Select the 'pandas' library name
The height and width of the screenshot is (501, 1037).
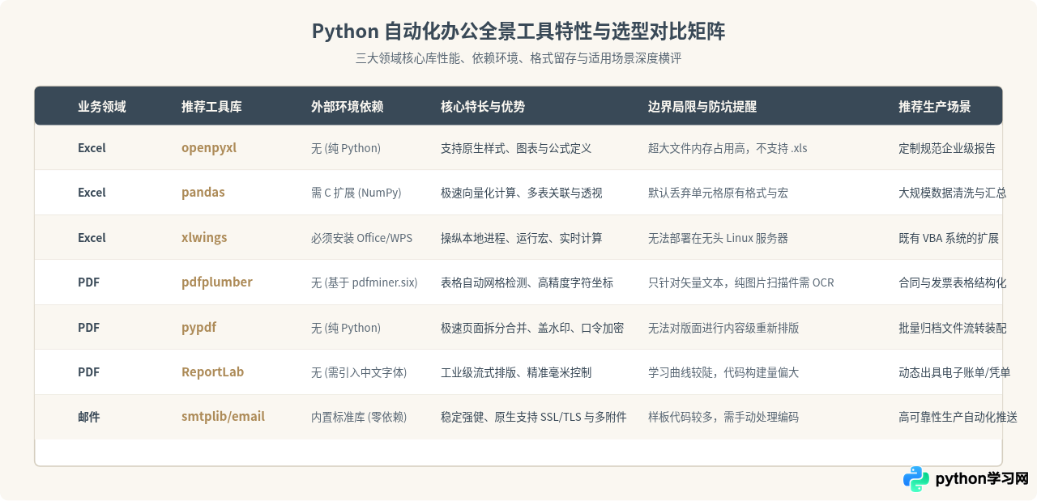coord(203,193)
